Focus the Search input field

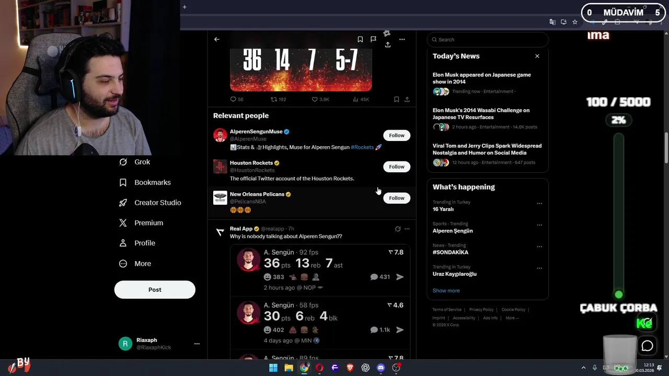coord(488,40)
